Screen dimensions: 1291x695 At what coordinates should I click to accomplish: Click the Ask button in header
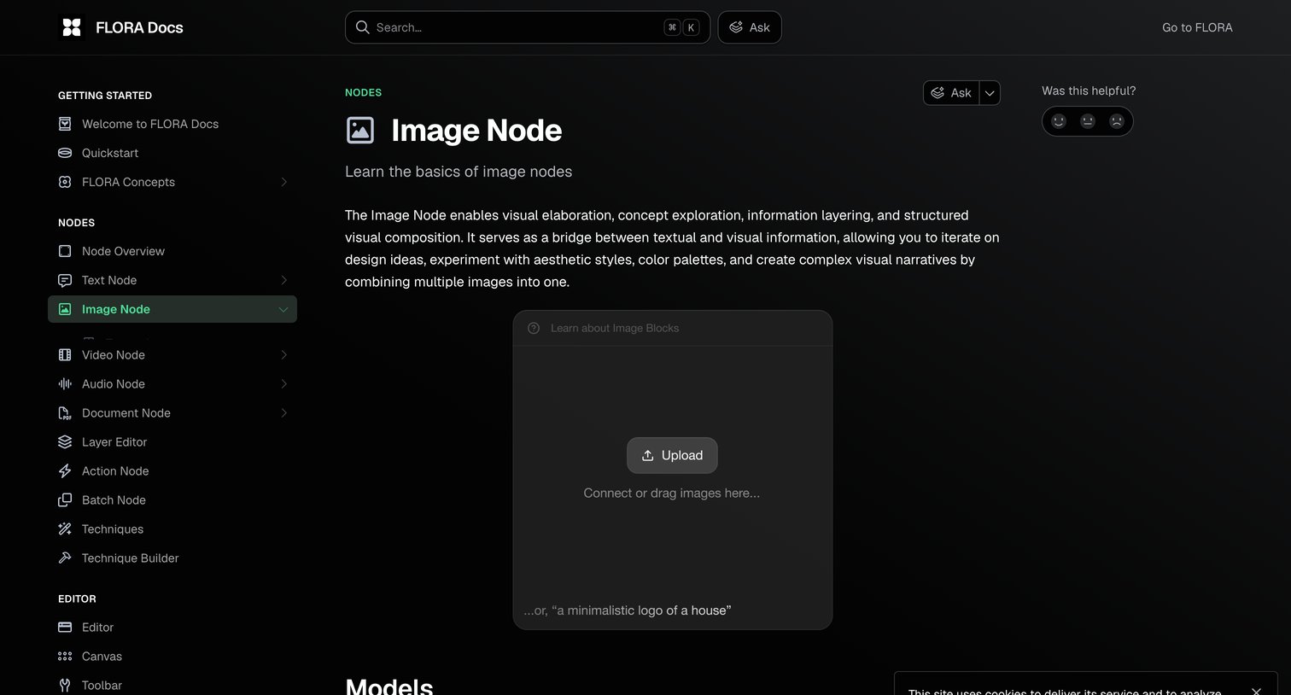(x=750, y=27)
